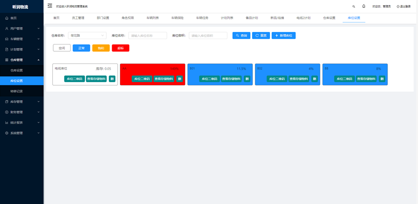
Task: Click the gear icon beside 系统管理
Action: click(7, 133)
